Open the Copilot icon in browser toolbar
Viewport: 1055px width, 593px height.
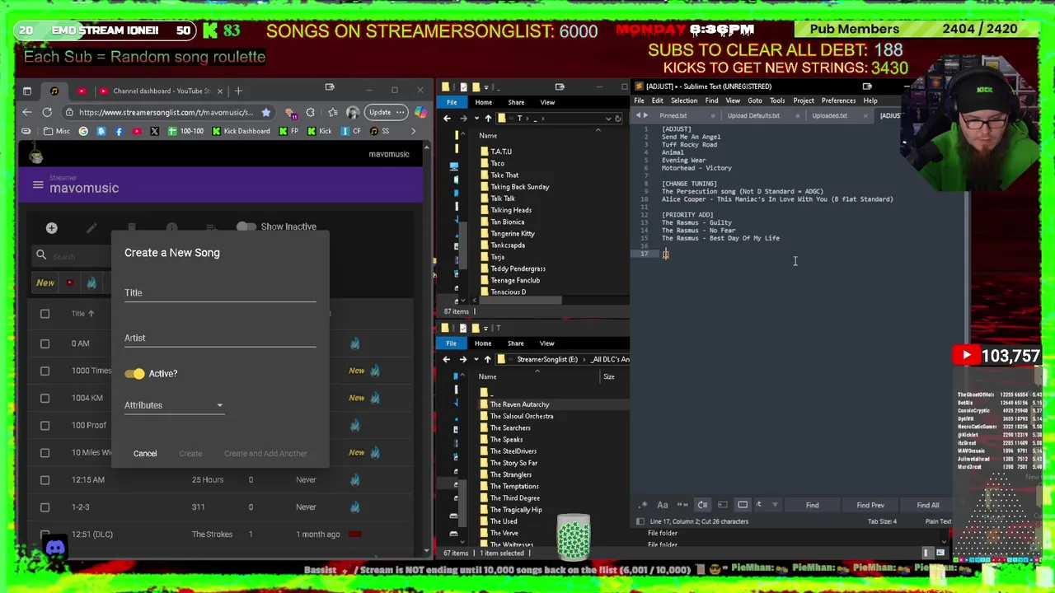[420, 112]
